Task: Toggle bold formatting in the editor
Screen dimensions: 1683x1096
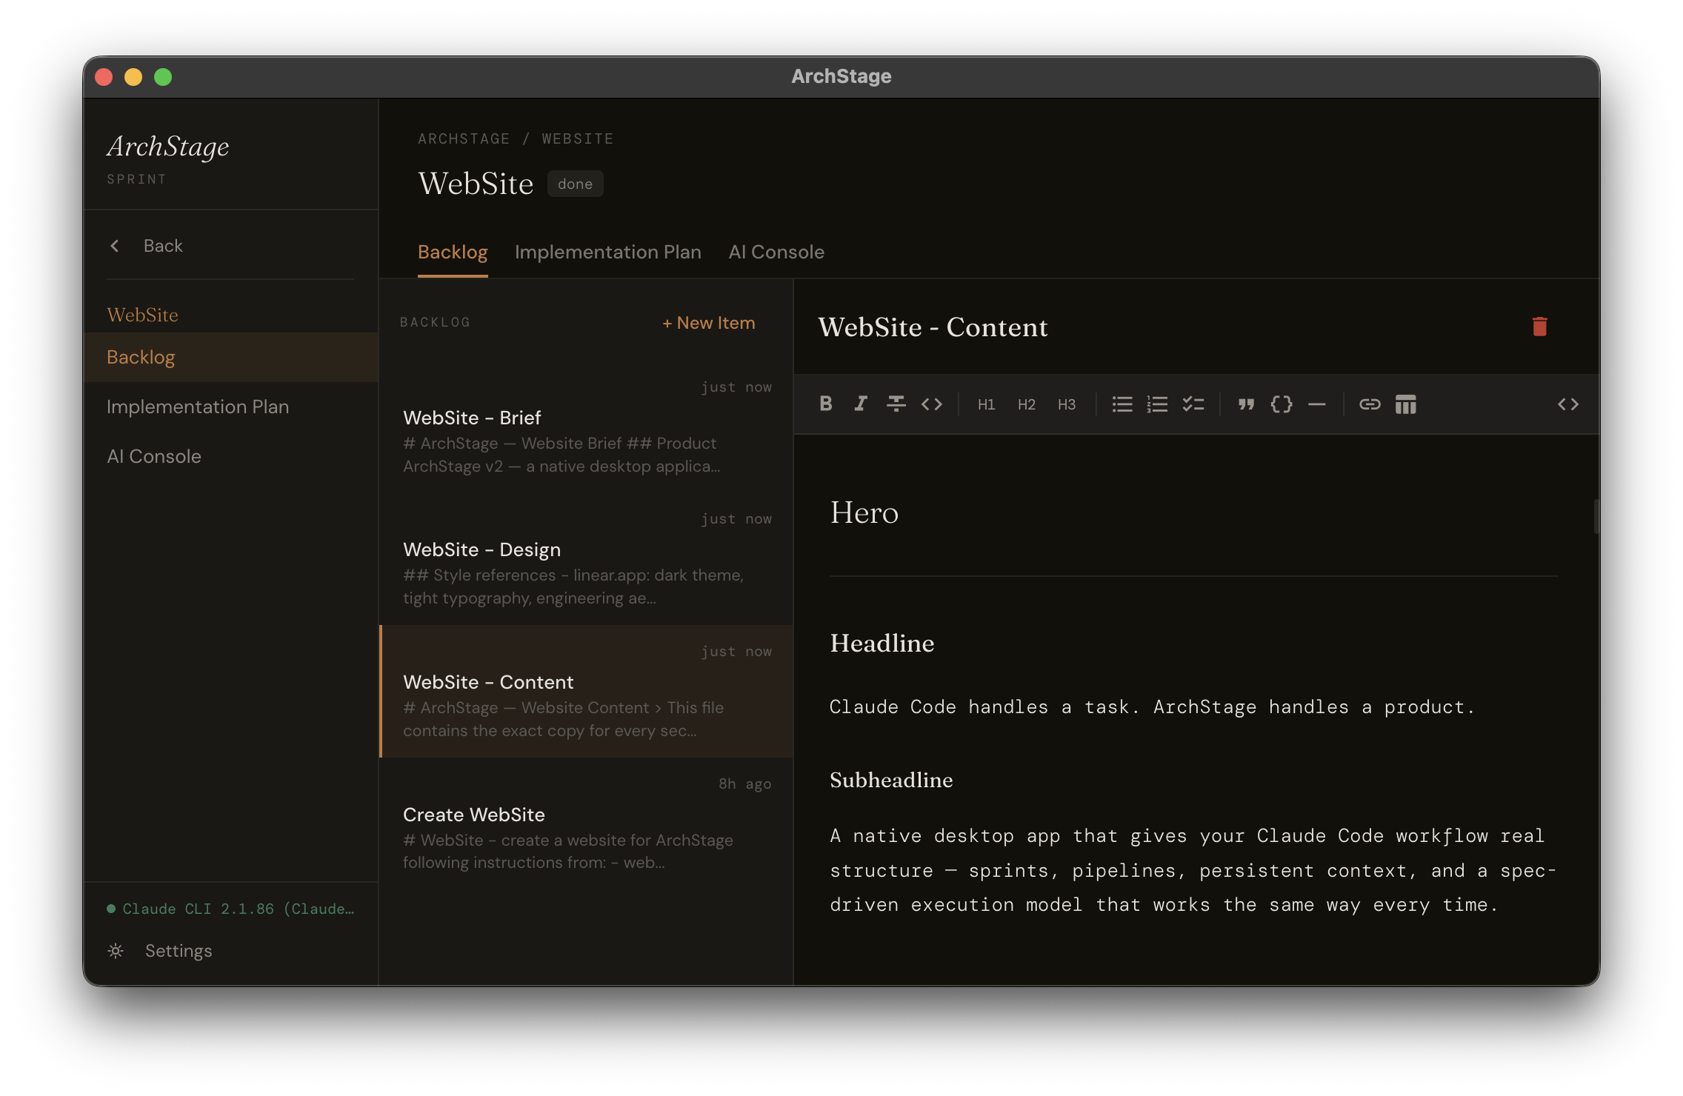Action: point(825,404)
